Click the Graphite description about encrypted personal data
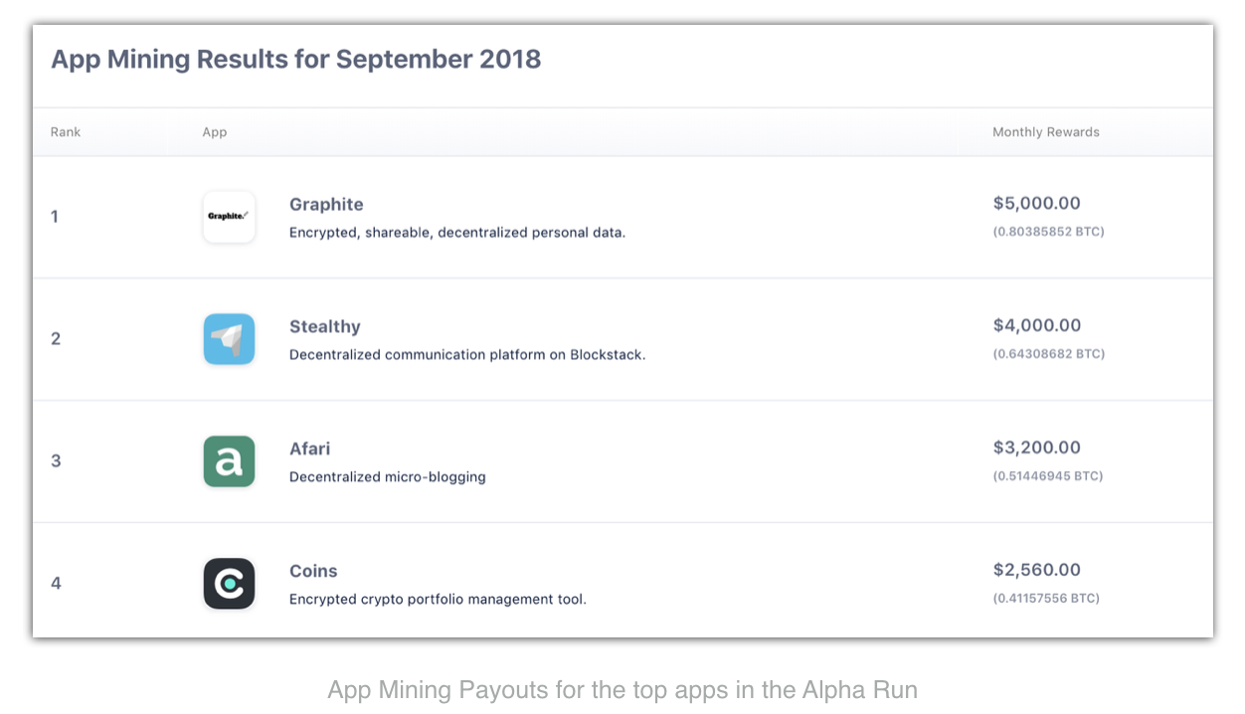 456,233
